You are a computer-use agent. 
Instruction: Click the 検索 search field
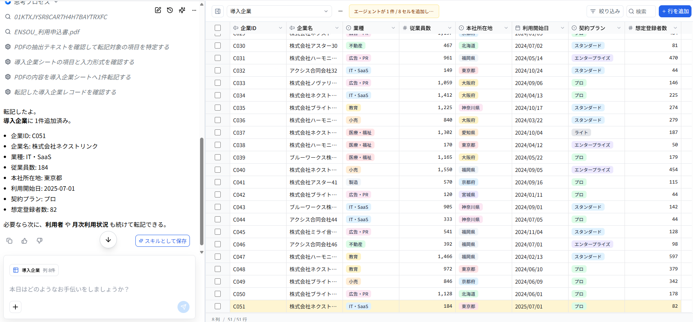[641, 11]
